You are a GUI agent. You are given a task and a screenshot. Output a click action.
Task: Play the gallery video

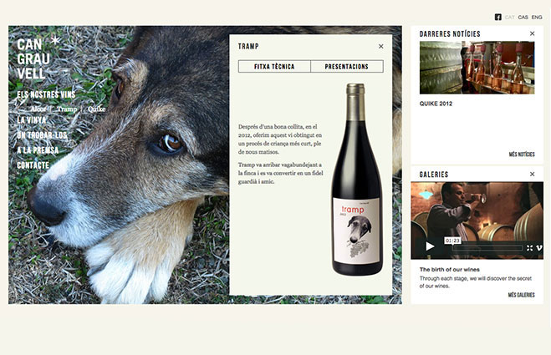tap(430, 246)
